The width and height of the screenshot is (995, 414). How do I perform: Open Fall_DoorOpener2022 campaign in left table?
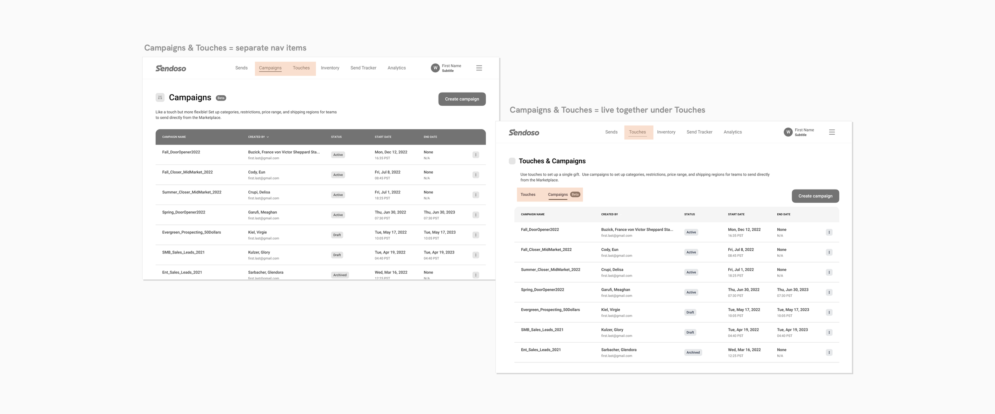(x=181, y=152)
